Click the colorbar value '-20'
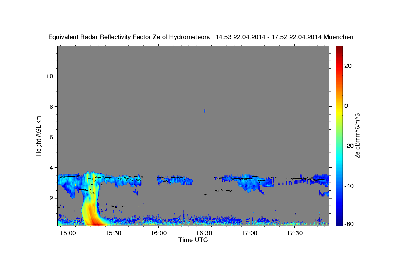Viewport: 407px width, 271px height. point(349,146)
